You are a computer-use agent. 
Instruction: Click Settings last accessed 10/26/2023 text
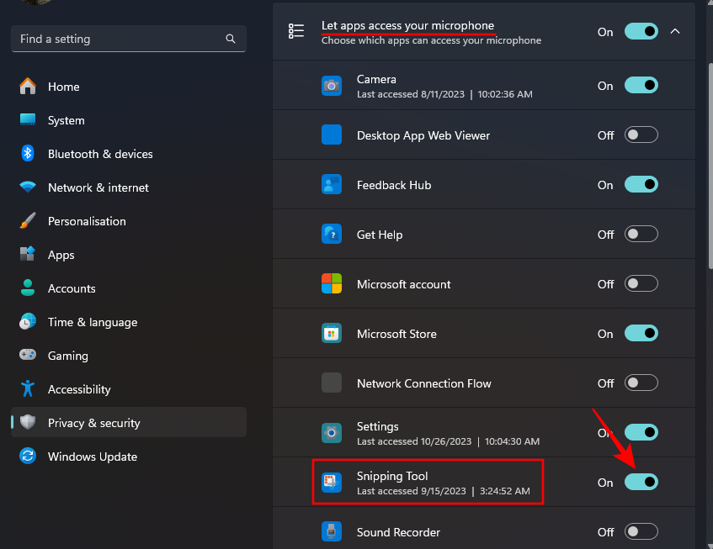tap(449, 441)
